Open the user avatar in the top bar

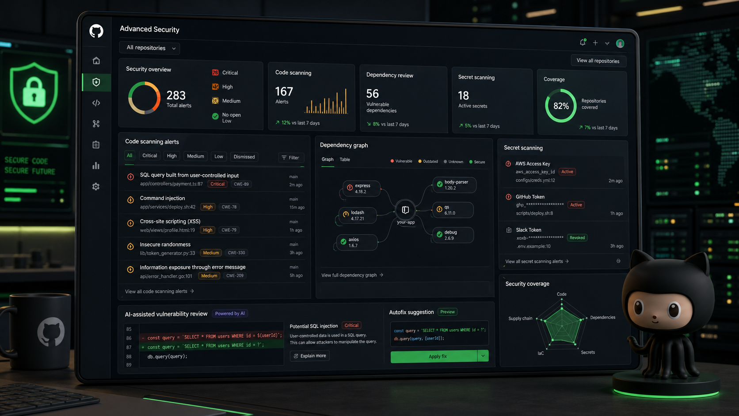(x=620, y=43)
